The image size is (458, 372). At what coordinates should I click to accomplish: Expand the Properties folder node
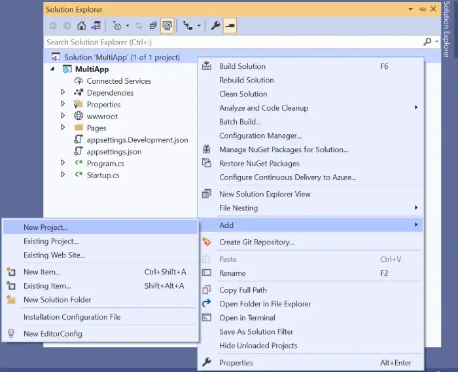[x=63, y=104]
